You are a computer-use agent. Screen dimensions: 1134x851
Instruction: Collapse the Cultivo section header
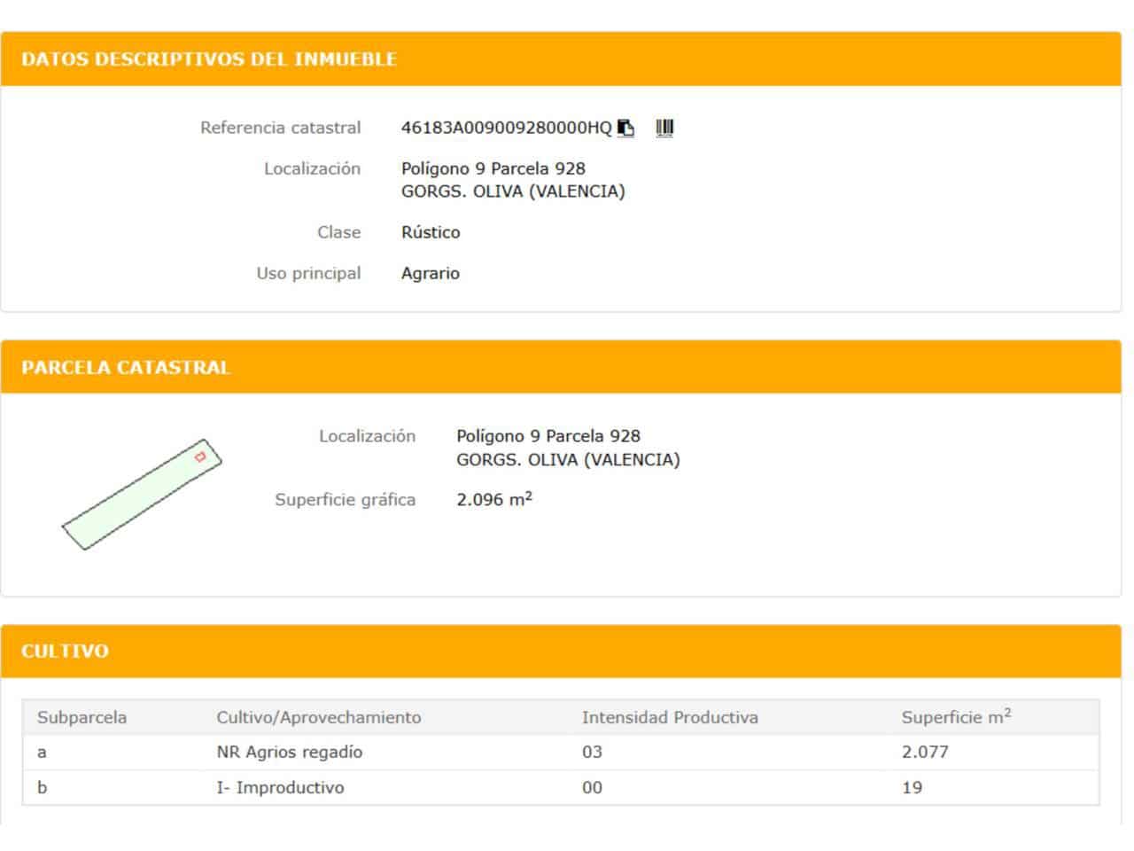click(65, 652)
